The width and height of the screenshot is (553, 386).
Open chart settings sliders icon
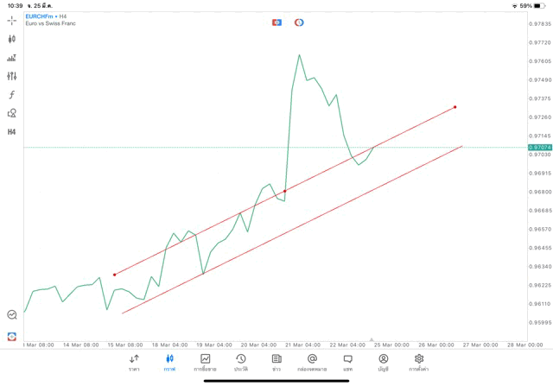pos(12,77)
